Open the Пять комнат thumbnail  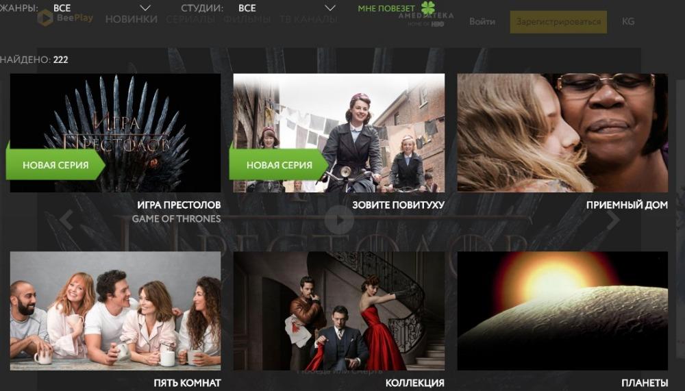click(x=115, y=311)
